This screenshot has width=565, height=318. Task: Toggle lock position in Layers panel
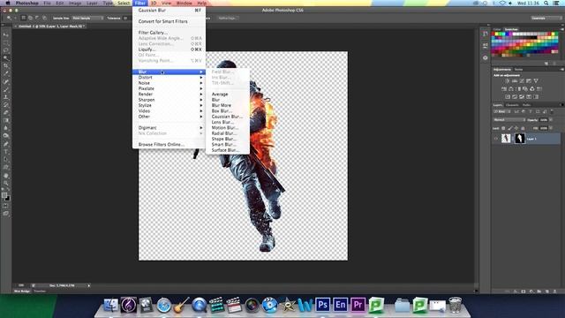coord(516,128)
